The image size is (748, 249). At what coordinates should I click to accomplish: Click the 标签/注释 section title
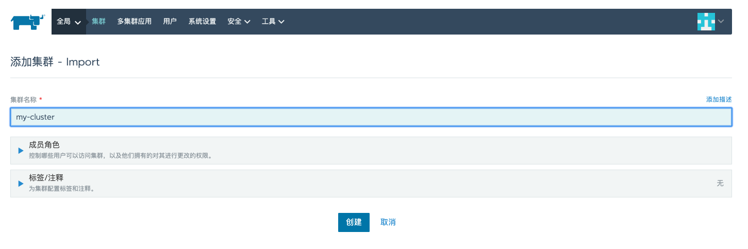click(x=46, y=178)
